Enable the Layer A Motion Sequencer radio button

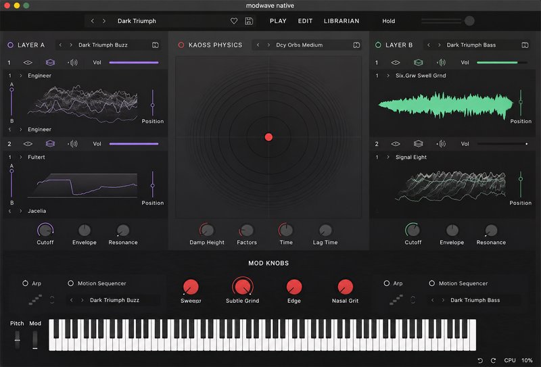71,283
